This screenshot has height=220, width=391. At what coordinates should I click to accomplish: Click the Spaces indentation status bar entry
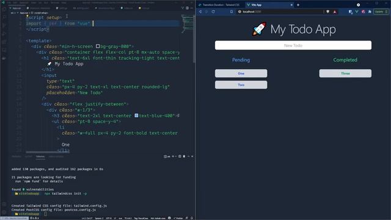tap(99, 218)
